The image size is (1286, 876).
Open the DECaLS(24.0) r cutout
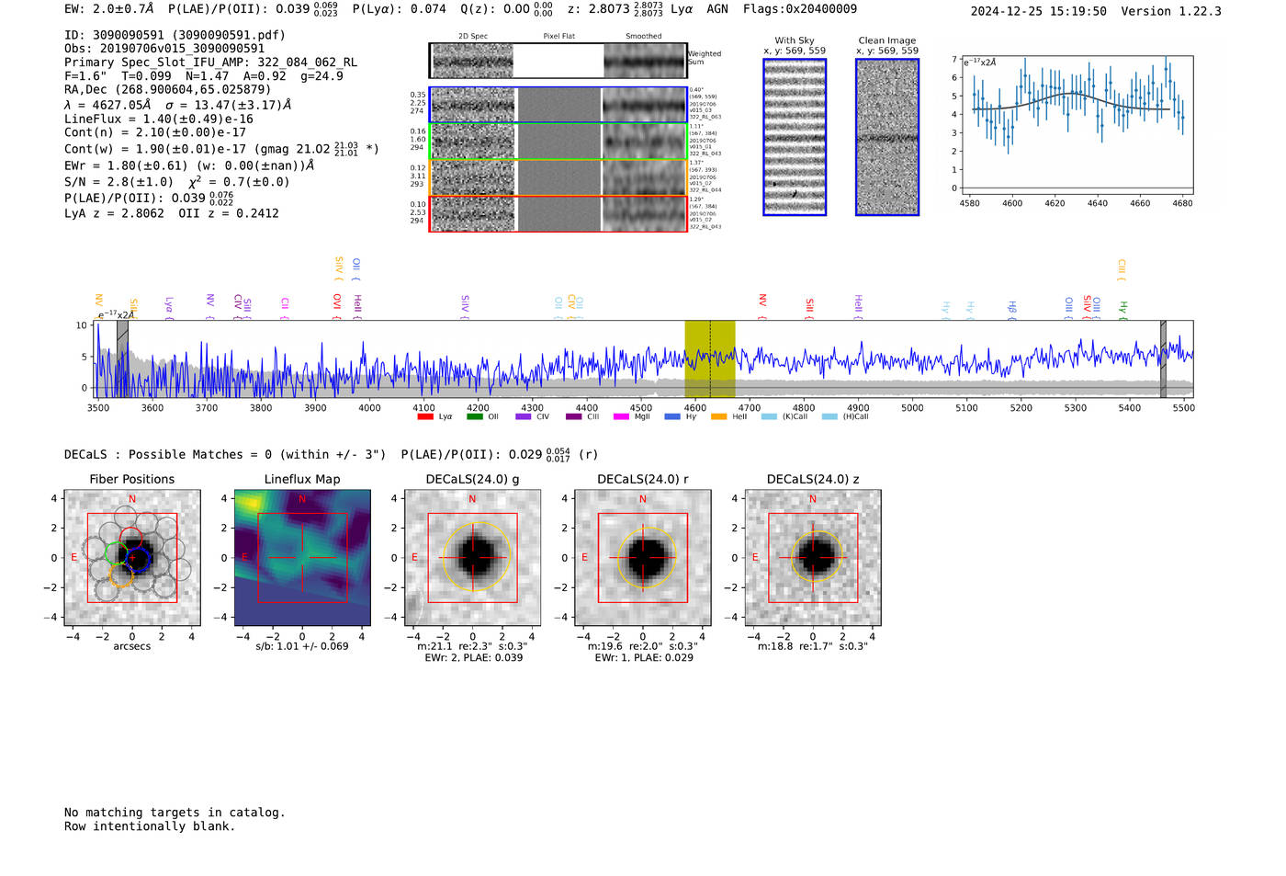(642, 557)
